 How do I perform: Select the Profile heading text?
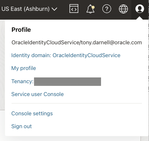[21, 30]
